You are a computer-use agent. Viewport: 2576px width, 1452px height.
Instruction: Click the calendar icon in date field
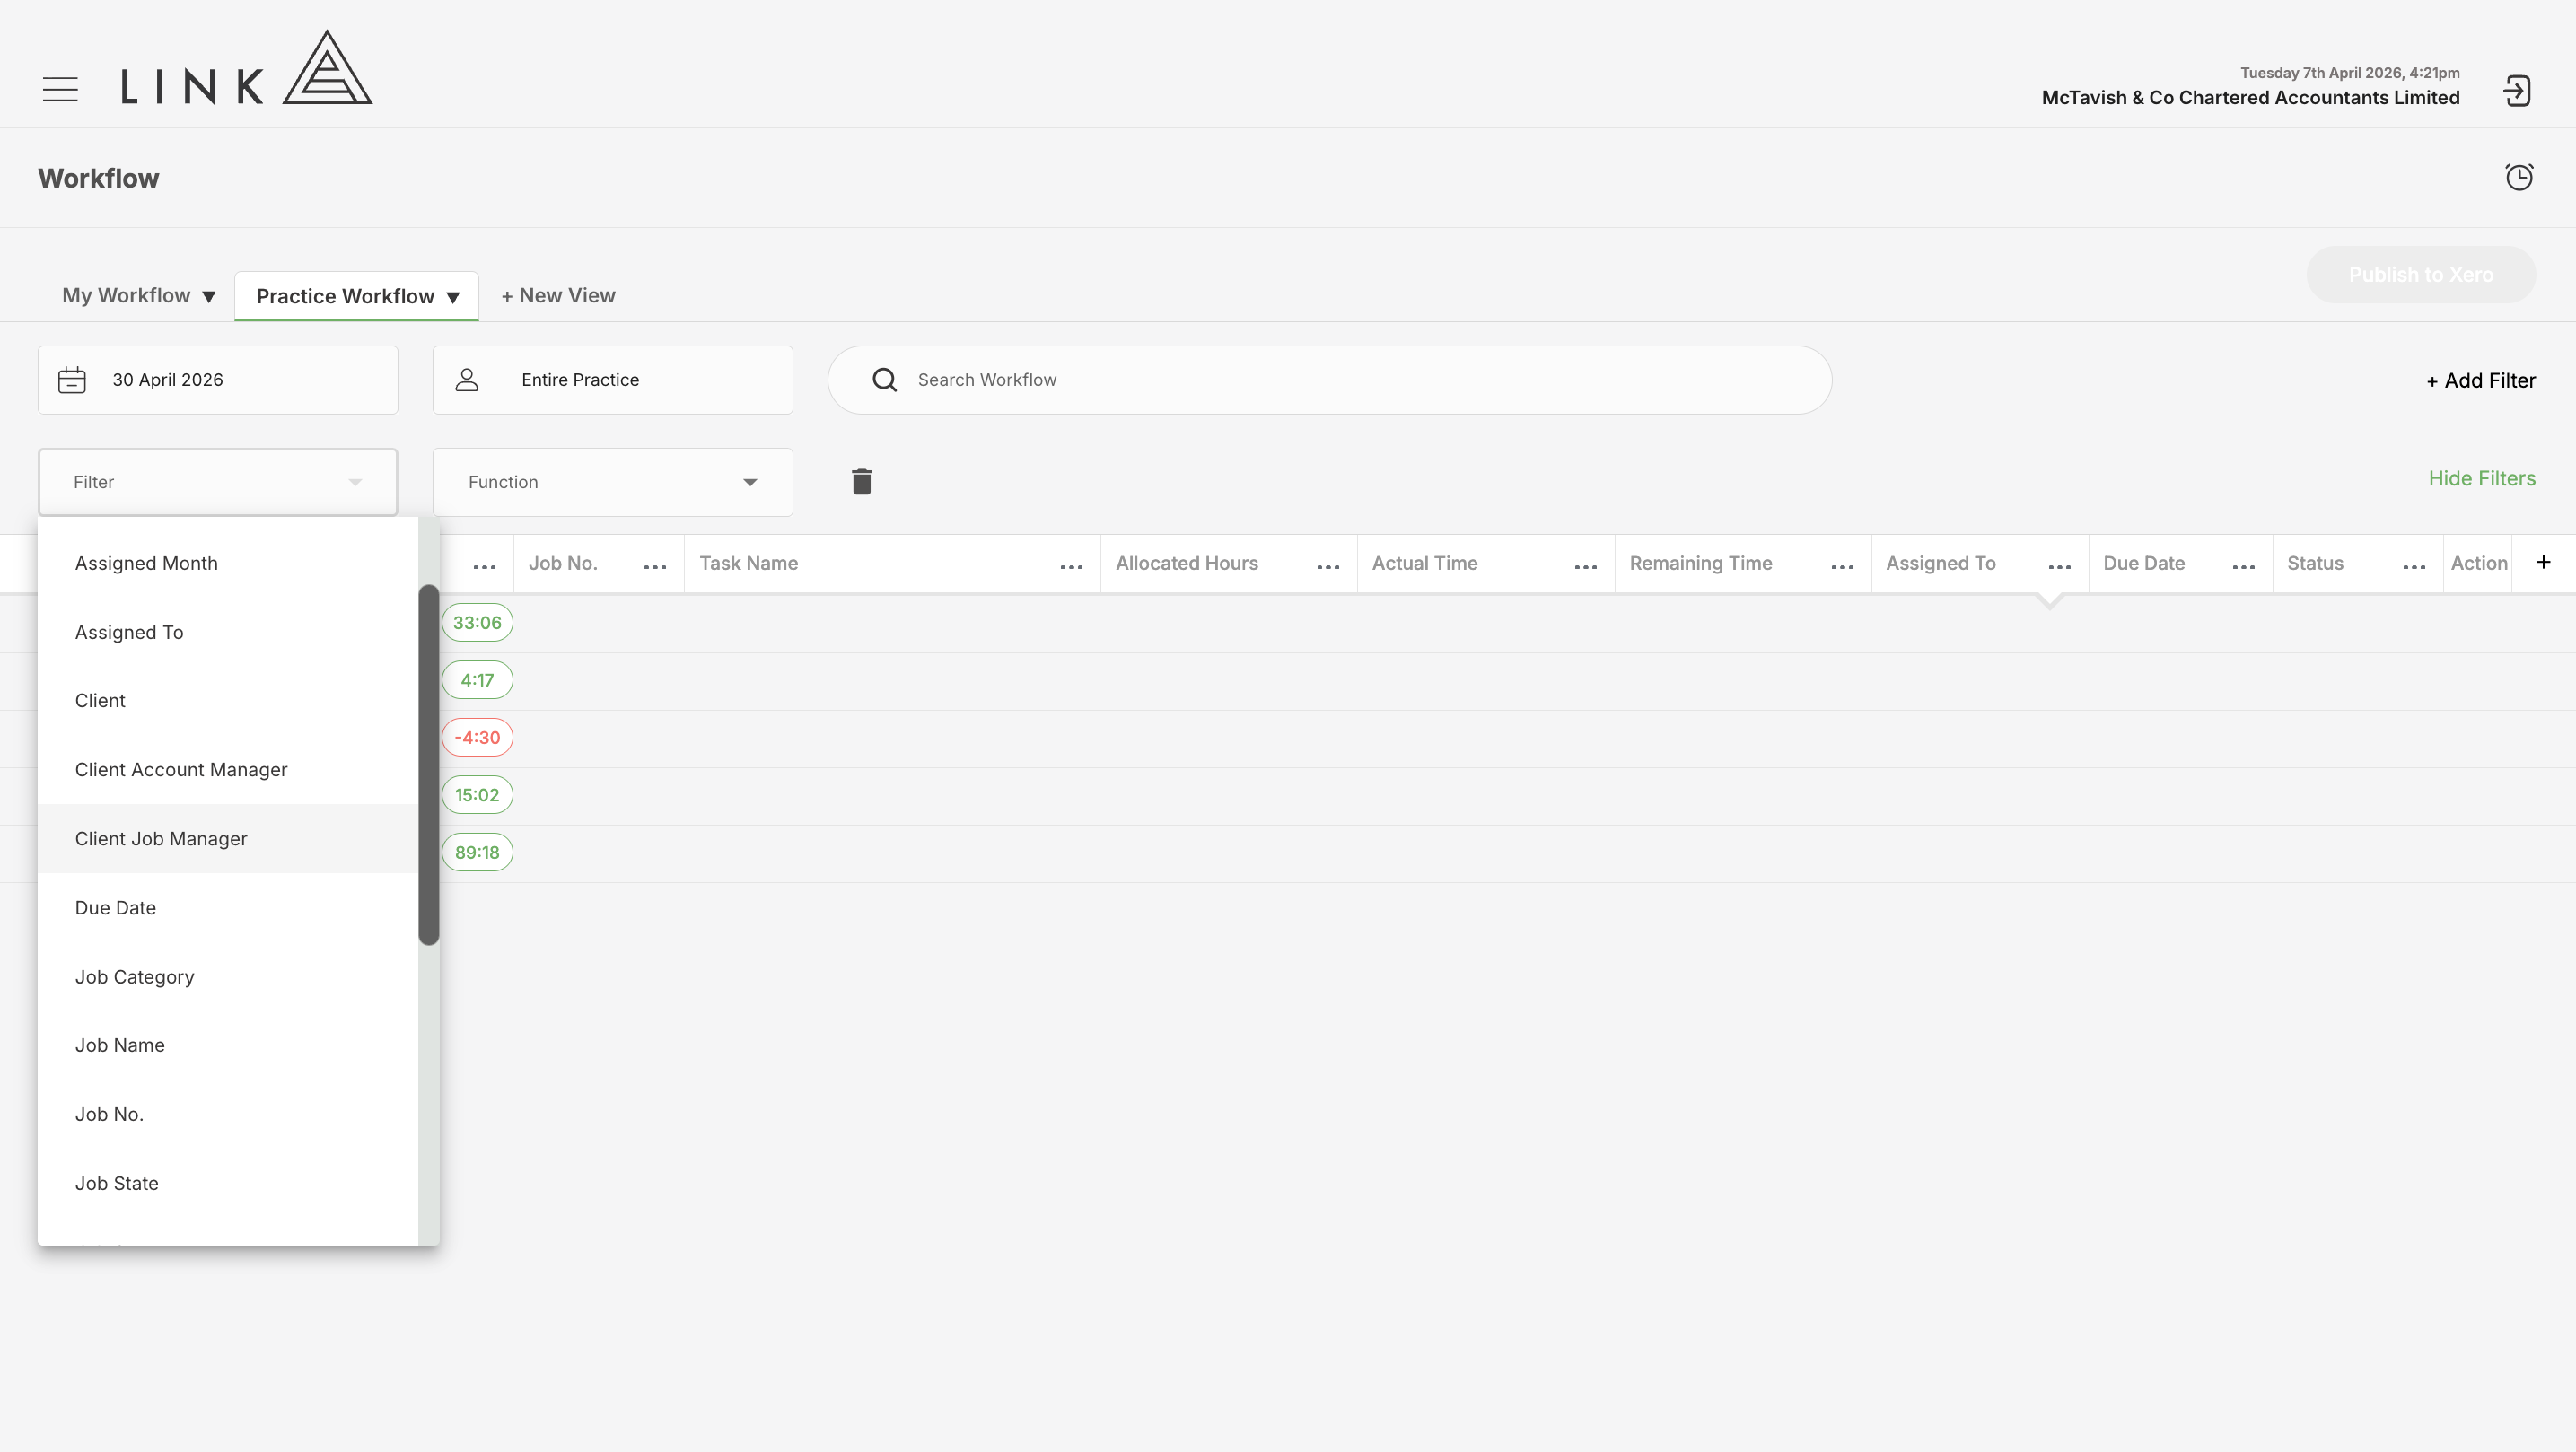coord(72,380)
